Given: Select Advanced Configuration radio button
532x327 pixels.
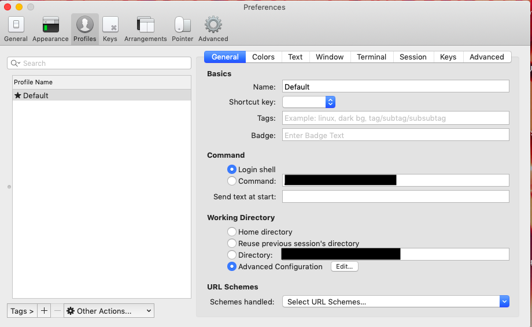Looking at the screenshot, I should click(232, 266).
